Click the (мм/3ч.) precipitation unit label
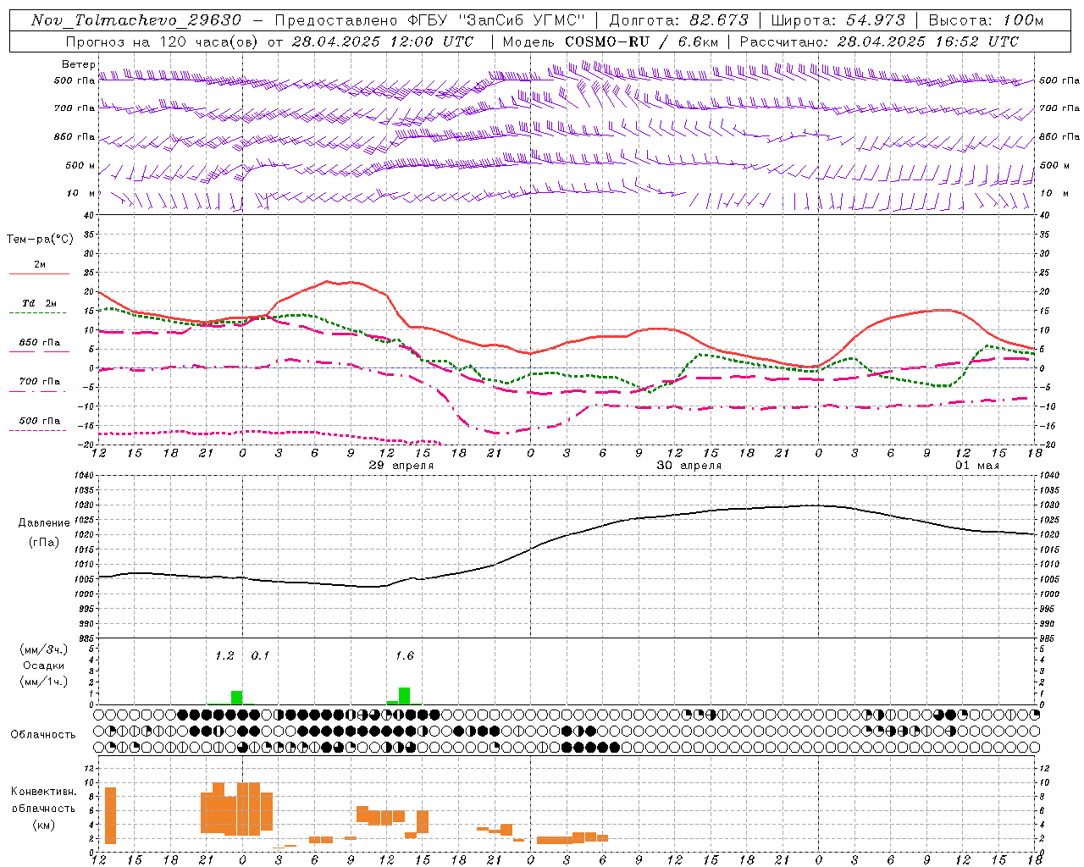The image size is (1084, 867). 44,649
